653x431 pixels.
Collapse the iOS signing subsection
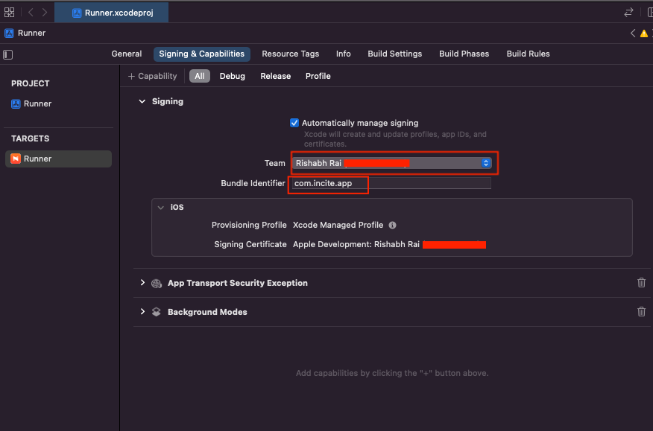[160, 208]
